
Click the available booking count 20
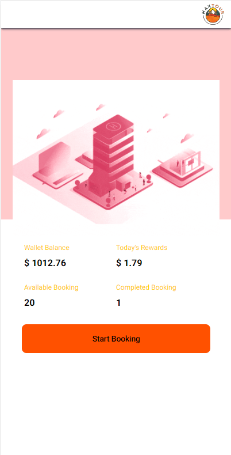coord(29,302)
